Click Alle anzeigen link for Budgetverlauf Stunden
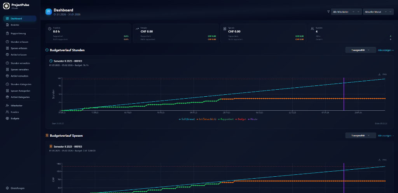This screenshot has height=193, width=398. 386,50
